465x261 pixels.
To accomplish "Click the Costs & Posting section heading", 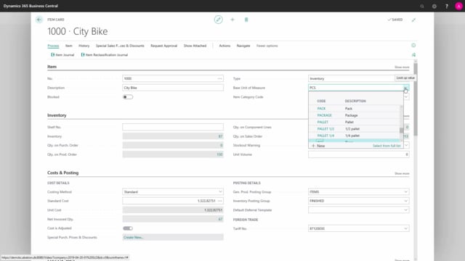I will tap(63, 173).
